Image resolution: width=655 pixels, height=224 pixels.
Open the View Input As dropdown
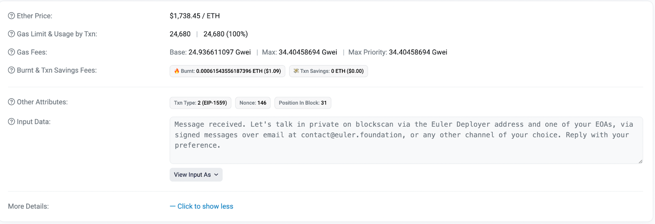[x=196, y=175]
